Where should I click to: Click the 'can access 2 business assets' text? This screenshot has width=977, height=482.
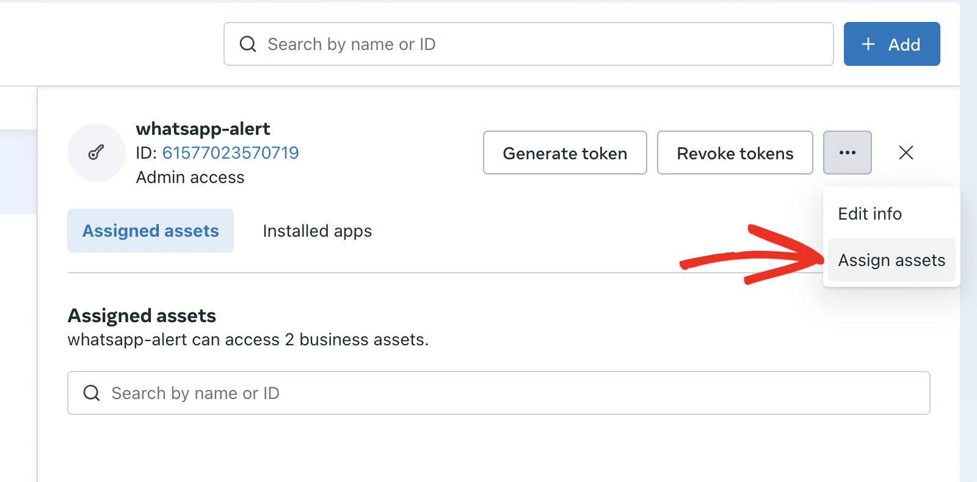click(x=310, y=340)
